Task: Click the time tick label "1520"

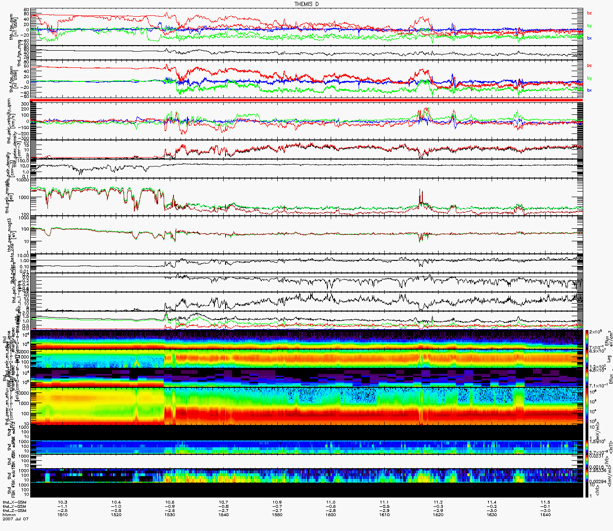Action: point(116,515)
